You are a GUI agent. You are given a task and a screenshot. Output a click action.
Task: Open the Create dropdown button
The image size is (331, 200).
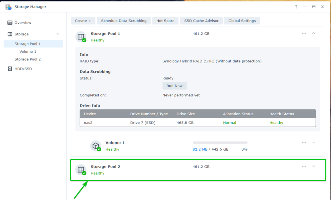coord(83,21)
